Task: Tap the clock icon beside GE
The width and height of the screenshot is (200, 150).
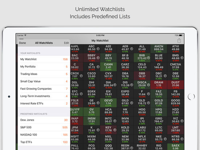Action: pyautogui.click(x=98, y=103)
